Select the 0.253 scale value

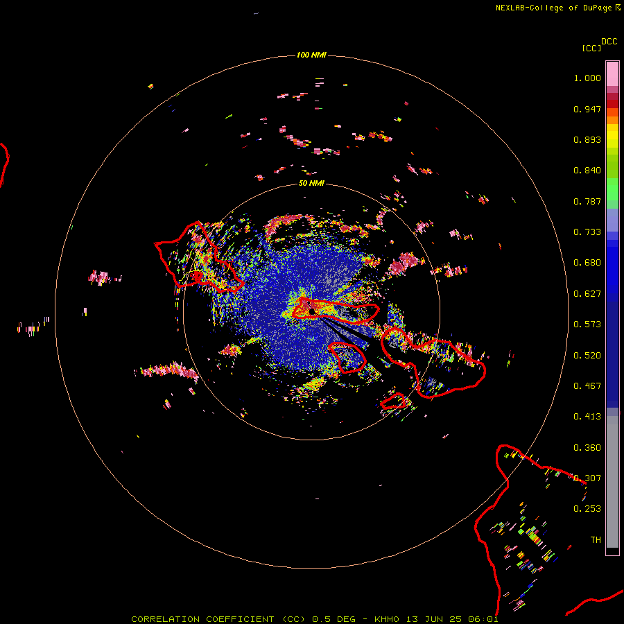tap(587, 509)
